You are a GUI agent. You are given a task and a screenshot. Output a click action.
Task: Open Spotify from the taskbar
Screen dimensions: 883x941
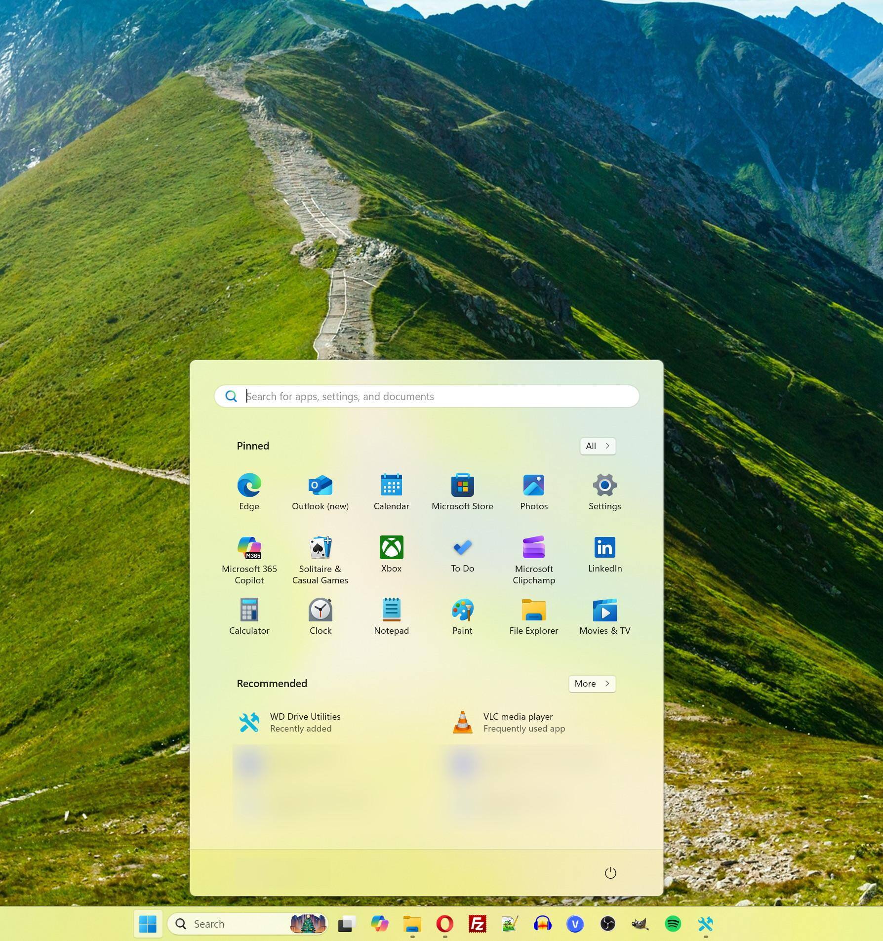(673, 924)
